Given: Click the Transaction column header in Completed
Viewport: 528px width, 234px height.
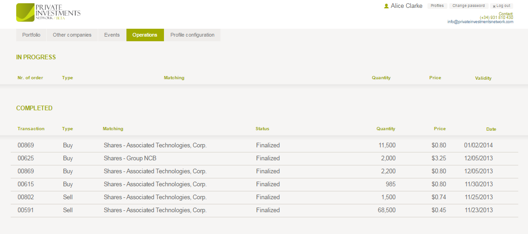Looking at the screenshot, I should (x=31, y=129).
